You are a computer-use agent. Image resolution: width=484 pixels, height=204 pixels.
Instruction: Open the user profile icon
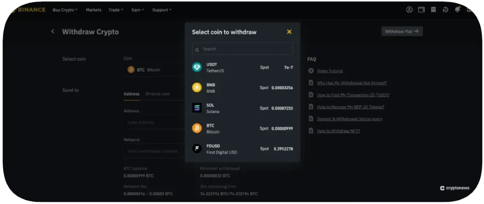[x=409, y=10]
